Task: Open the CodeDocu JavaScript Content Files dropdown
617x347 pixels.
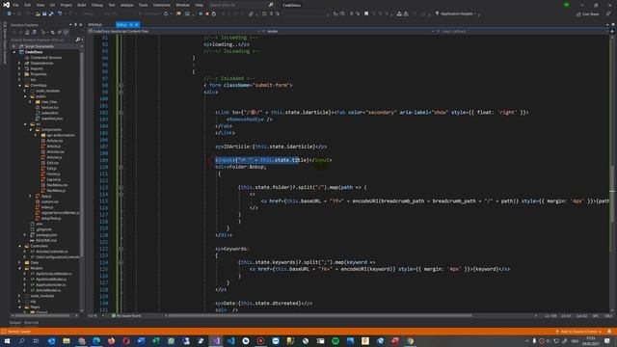Action: pyautogui.click(x=174, y=31)
